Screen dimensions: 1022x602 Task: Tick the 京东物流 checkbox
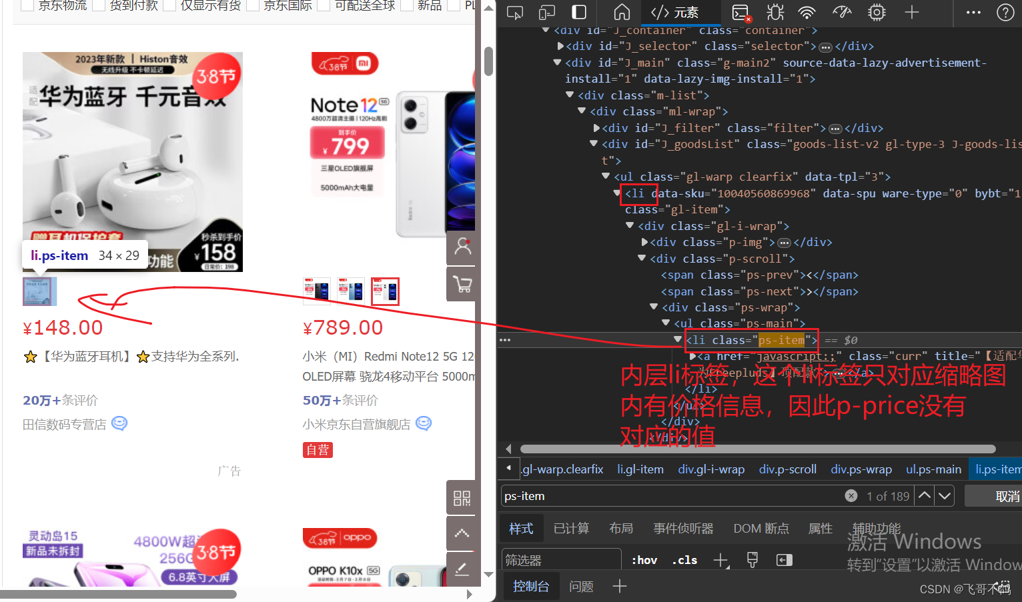[28, 5]
